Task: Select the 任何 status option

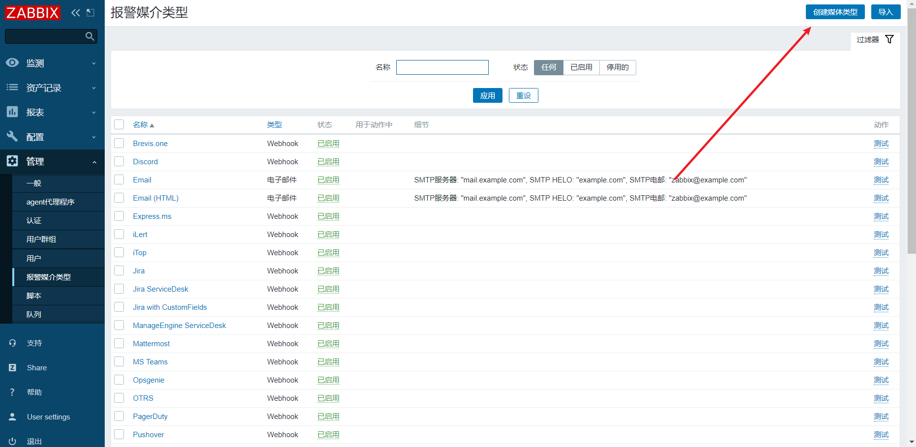Action: (549, 67)
